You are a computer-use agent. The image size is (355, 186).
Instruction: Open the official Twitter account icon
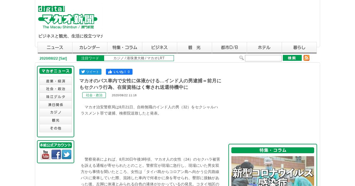pyautogui.click(x=67, y=154)
